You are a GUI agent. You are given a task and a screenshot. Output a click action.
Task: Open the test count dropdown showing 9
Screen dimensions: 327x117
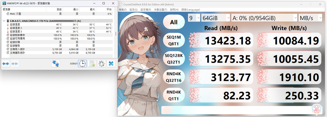pyautogui.click(x=194, y=18)
